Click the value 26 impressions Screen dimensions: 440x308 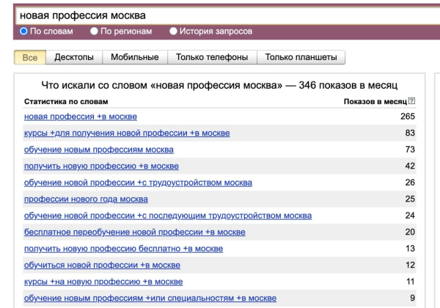click(410, 183)
